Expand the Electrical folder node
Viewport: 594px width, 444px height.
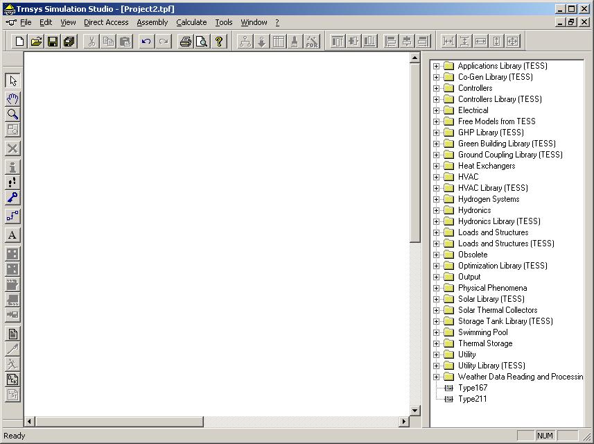tap(437, 110)
